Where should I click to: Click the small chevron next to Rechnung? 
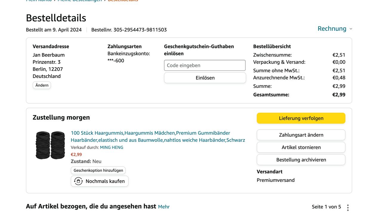coord(351,29)
